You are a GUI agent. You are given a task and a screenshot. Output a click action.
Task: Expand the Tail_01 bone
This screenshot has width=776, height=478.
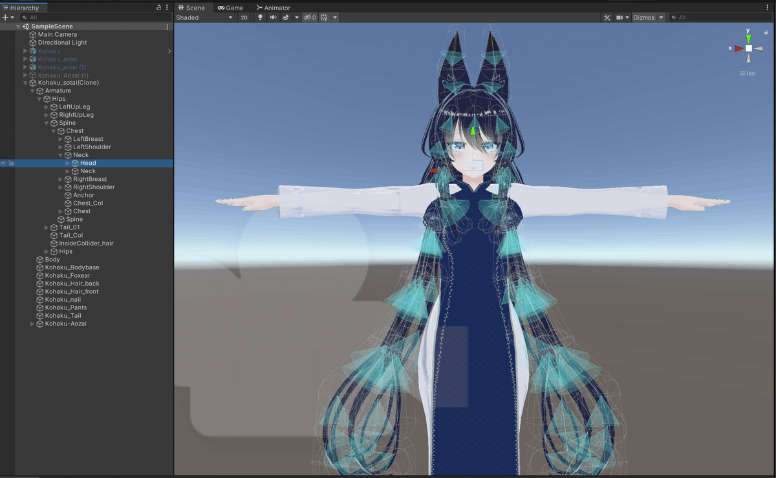click(47, 227)
